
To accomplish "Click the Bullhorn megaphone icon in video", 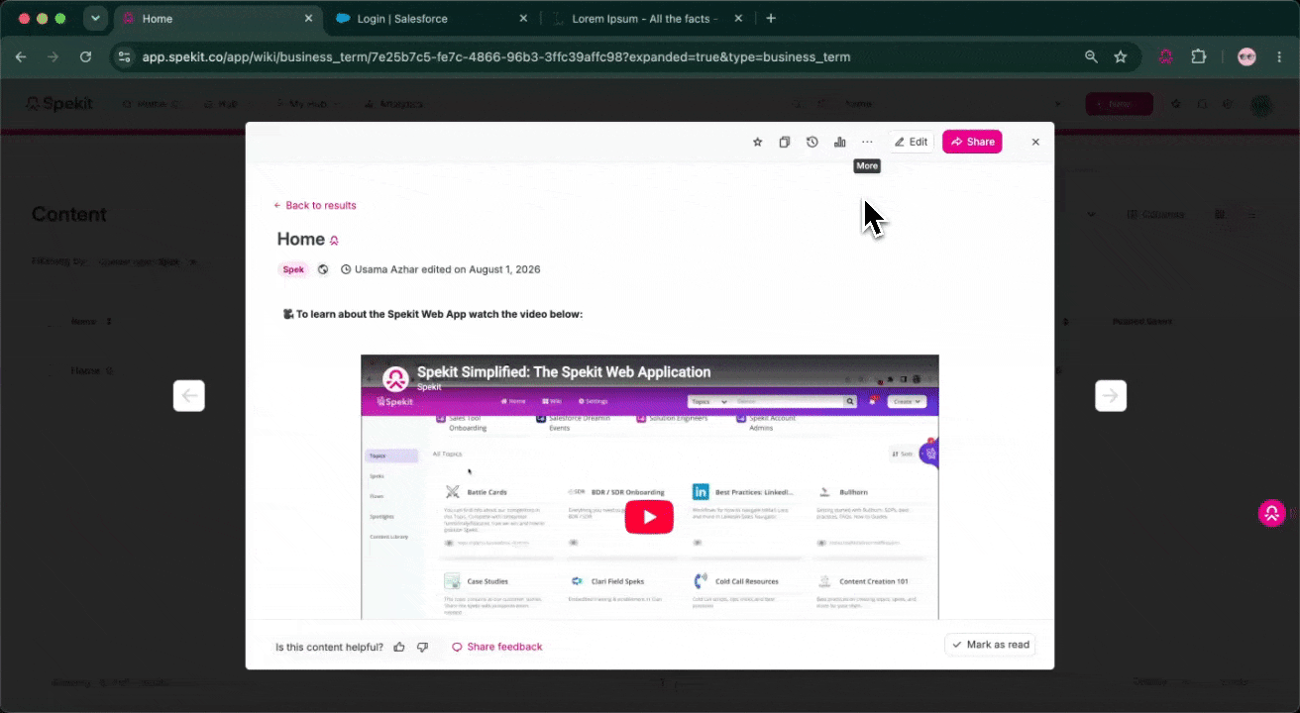I will pos(824,492).
